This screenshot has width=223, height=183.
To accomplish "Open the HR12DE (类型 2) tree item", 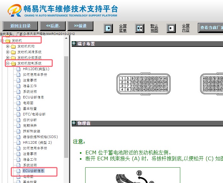I will [37, 142].
